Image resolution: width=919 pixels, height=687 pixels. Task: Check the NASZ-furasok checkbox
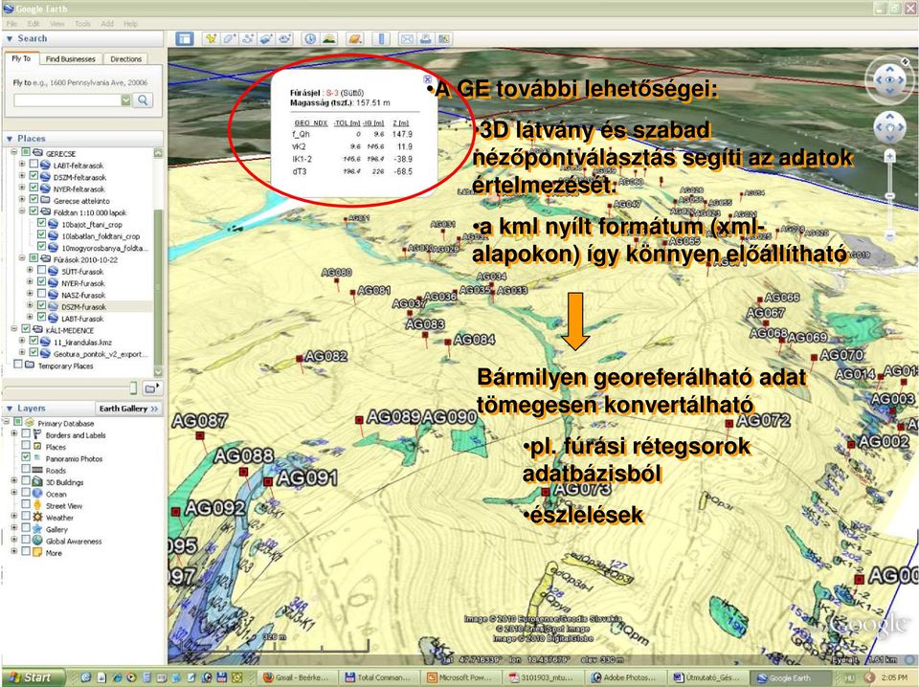tap(41, 294)
